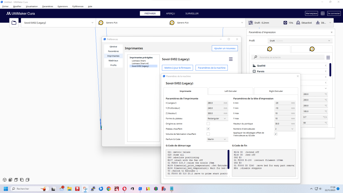Open Google Chrome from the taskbar
Image resolution: width=343 pixels, height=193 pixels.
pos(109,189)
